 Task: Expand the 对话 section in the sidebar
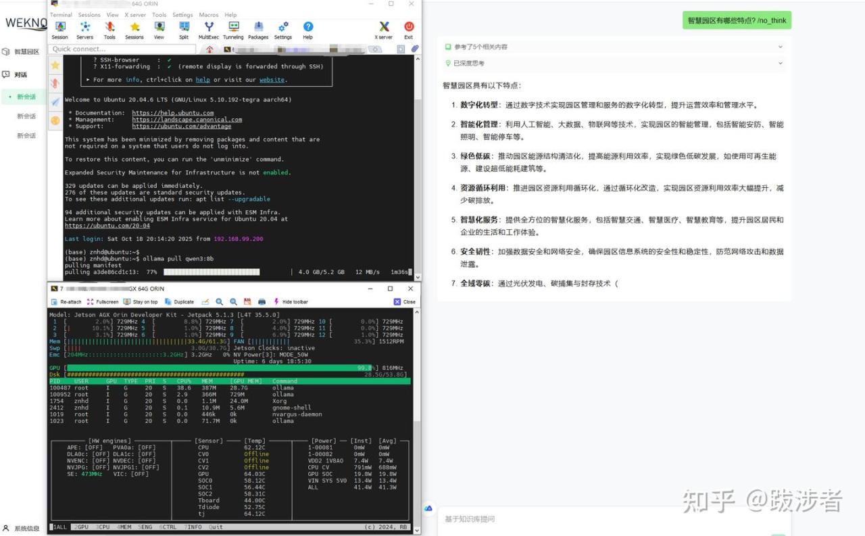point(20,74)
